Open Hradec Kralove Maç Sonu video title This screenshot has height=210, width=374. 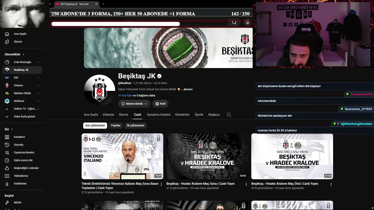point(200,184)
